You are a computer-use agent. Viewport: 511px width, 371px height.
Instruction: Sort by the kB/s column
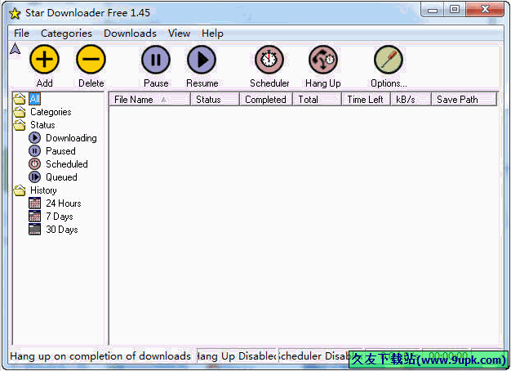pos(411,100)
